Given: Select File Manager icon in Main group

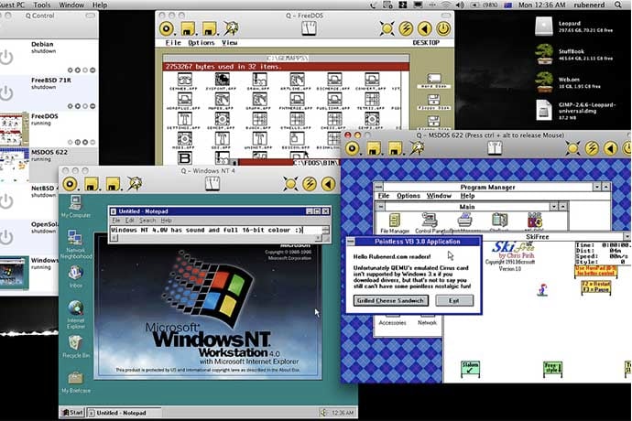Looking at the screenshot, I should pos(395,223).
